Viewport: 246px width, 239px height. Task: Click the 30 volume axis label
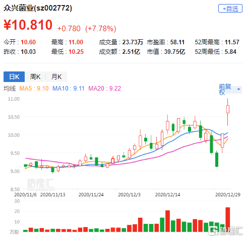click(x=17, y=201)
